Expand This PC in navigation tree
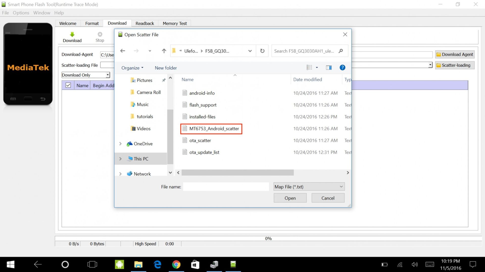 coord(120,159)
